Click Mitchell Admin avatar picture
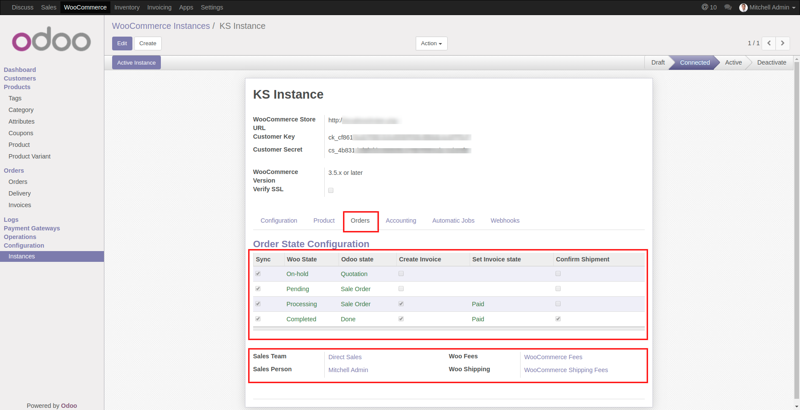 click(743, 8)
